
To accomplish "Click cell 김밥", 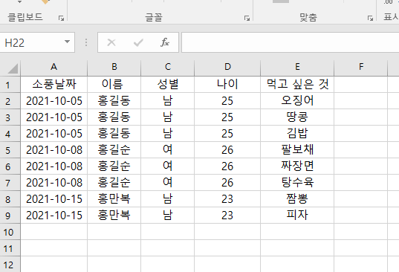I will click(297, 133).
